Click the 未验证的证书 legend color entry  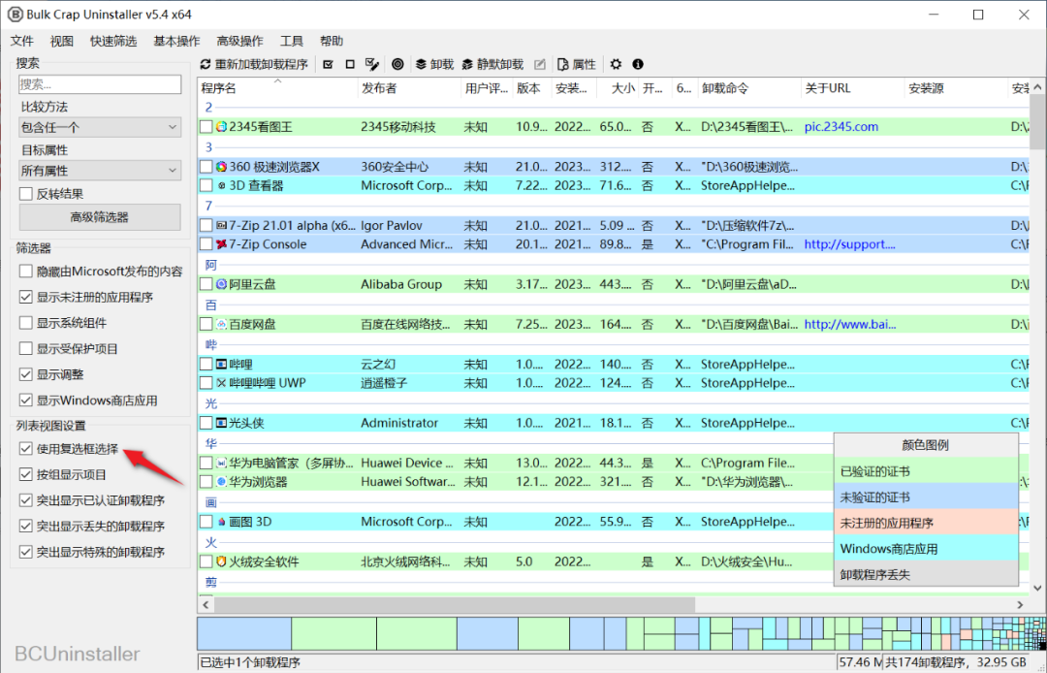(926, 497)
